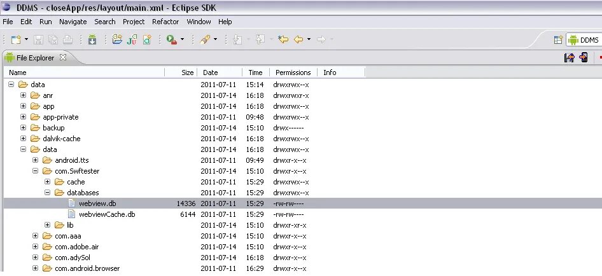Expand the android.tts folder
This screenshot has width=602, height=276.
[36, 160]
